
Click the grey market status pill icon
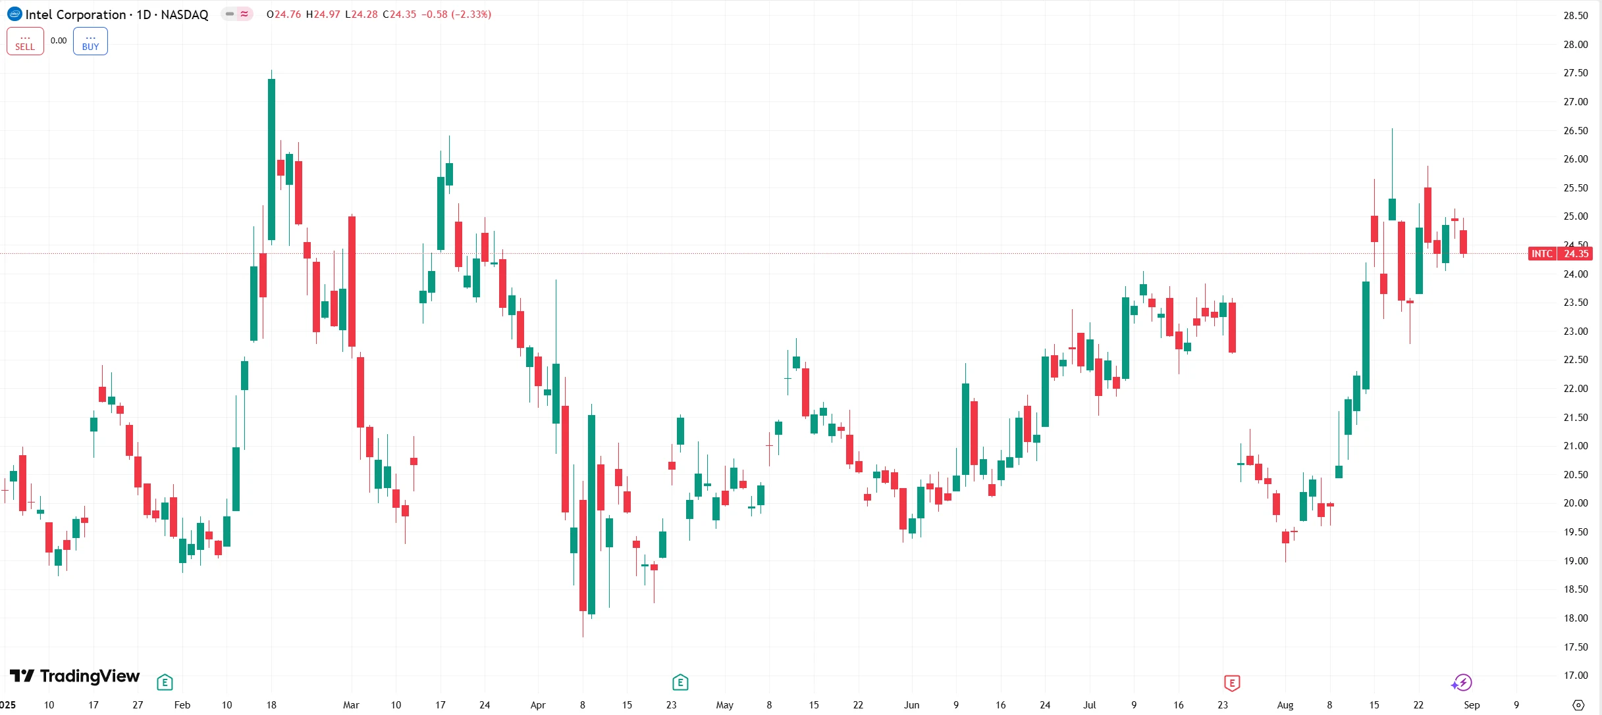pos(230,14)
